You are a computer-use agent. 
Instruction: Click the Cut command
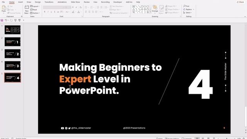(10, 6)
